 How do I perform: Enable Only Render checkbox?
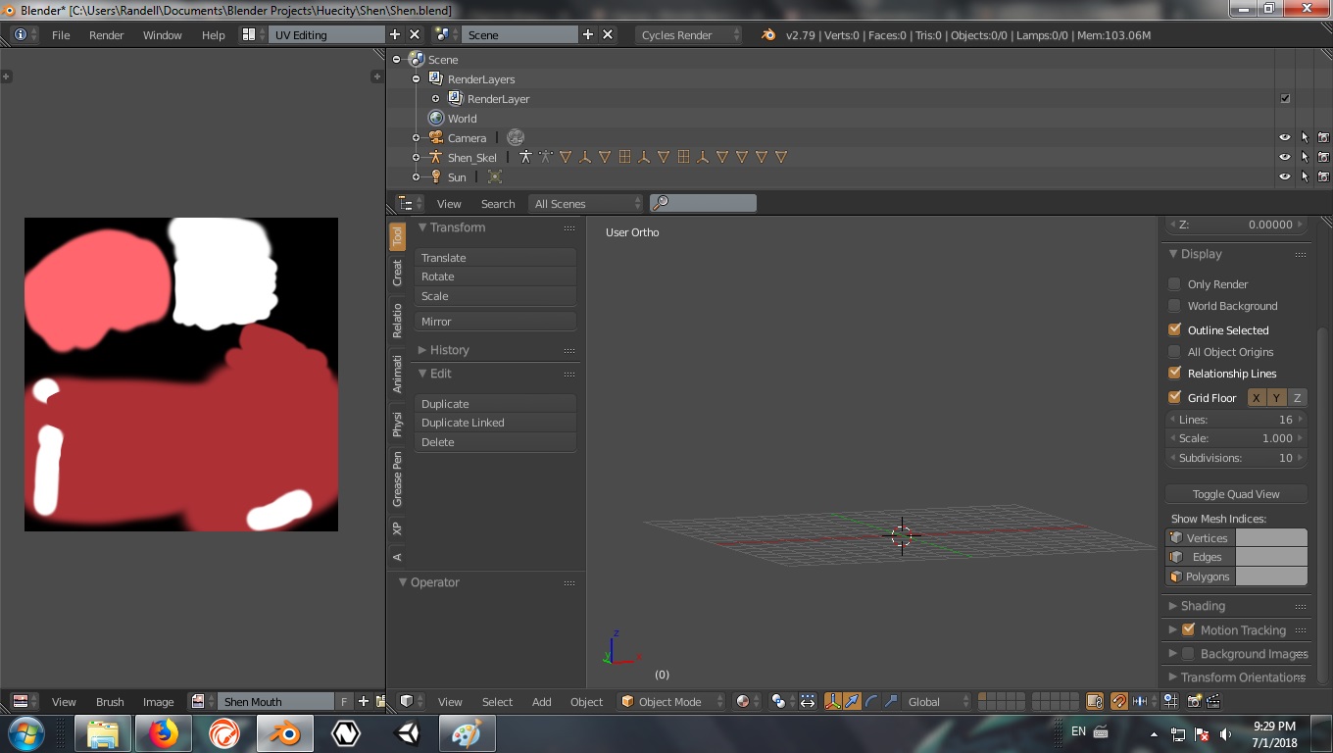coord(1174,283)
